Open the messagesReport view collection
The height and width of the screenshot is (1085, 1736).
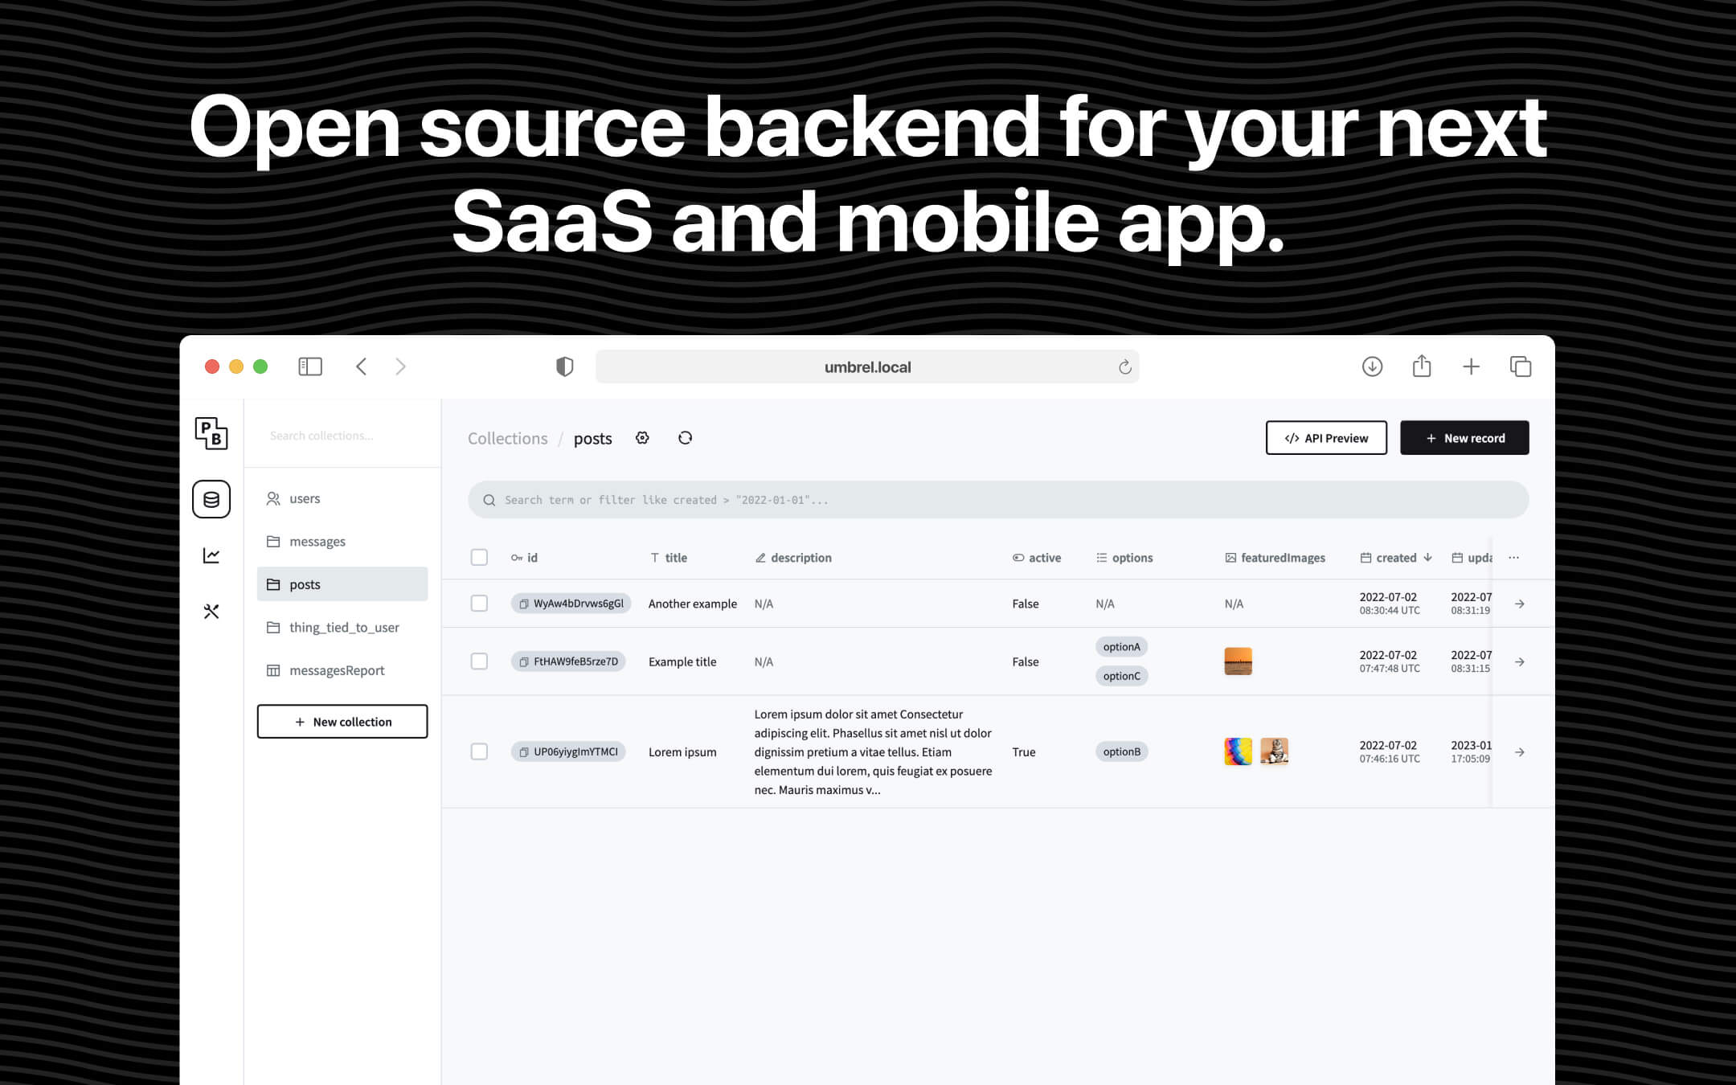337,670
